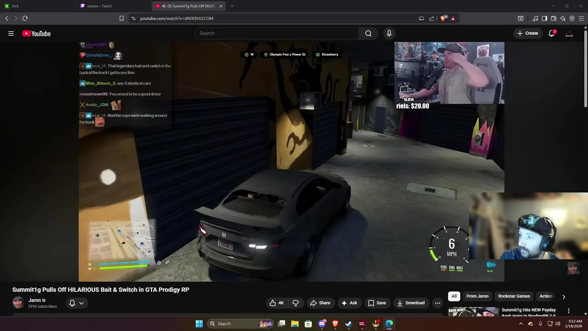This screenshot has width=588, height=331.
Task: Open Jaron channel name link
Action: [34, 300]
